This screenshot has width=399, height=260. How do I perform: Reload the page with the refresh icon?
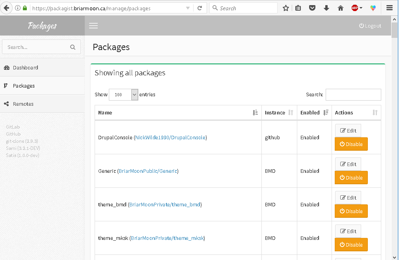pyautogui.click(x=200, y=8)
